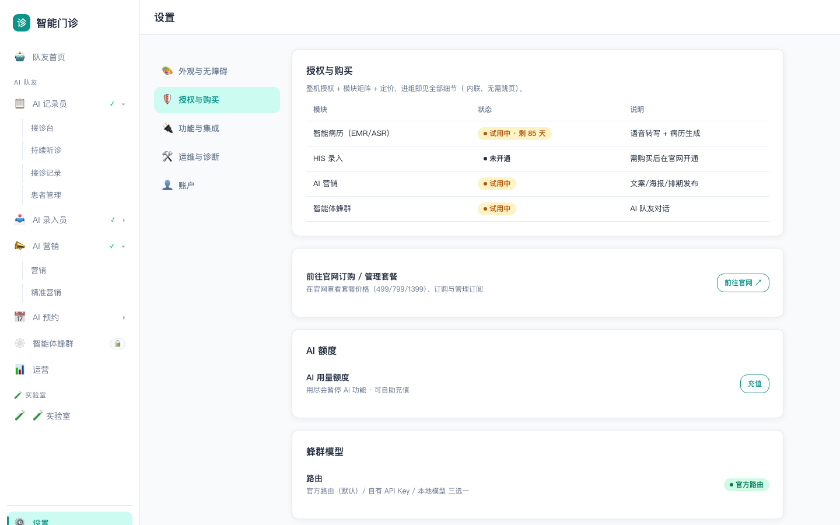The width and height of the screenshot is (840, 525).
Task: Click the AI 录入员 inbox tray icon
Action: click(20, 219)
